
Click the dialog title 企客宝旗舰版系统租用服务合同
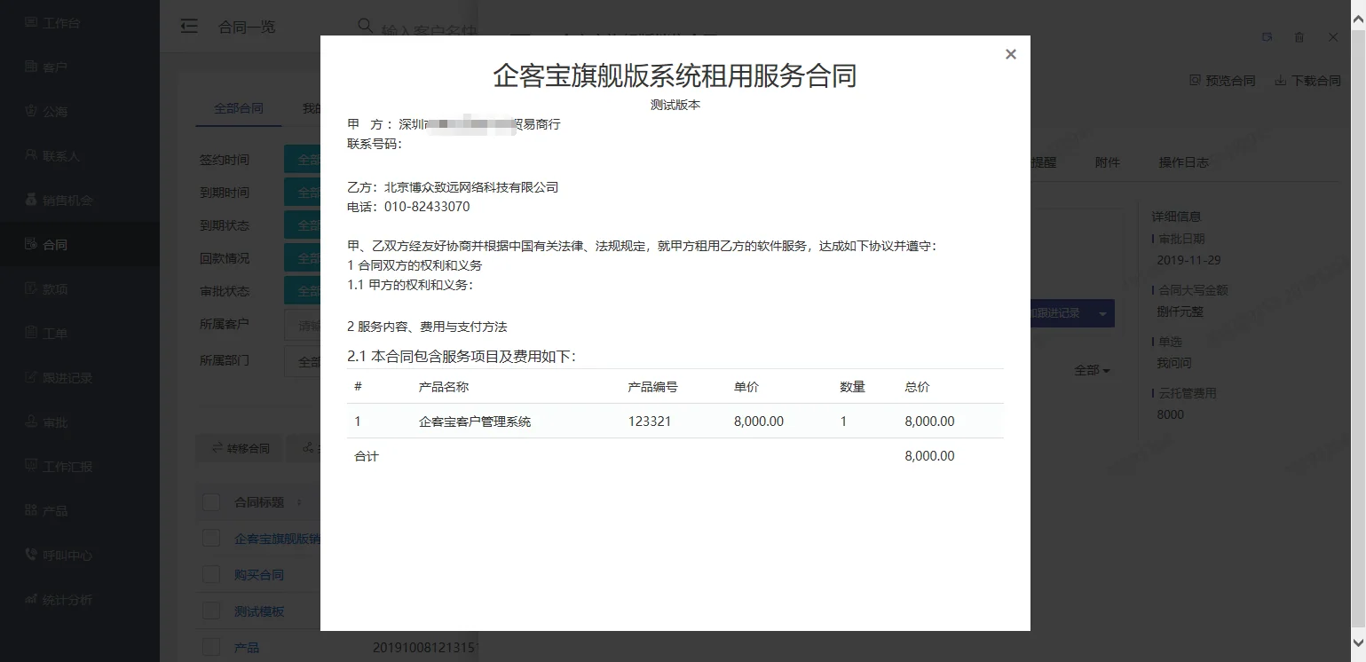click(x=675, y=75)
